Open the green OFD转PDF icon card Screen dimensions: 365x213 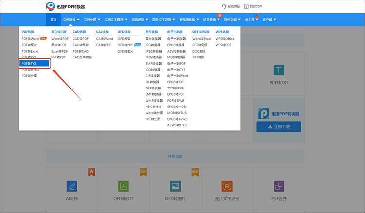tap(124, 186)
